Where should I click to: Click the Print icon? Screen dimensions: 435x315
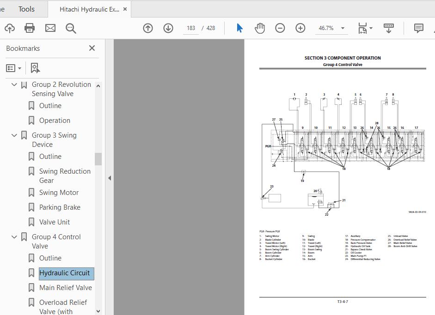tap(29, 28)
